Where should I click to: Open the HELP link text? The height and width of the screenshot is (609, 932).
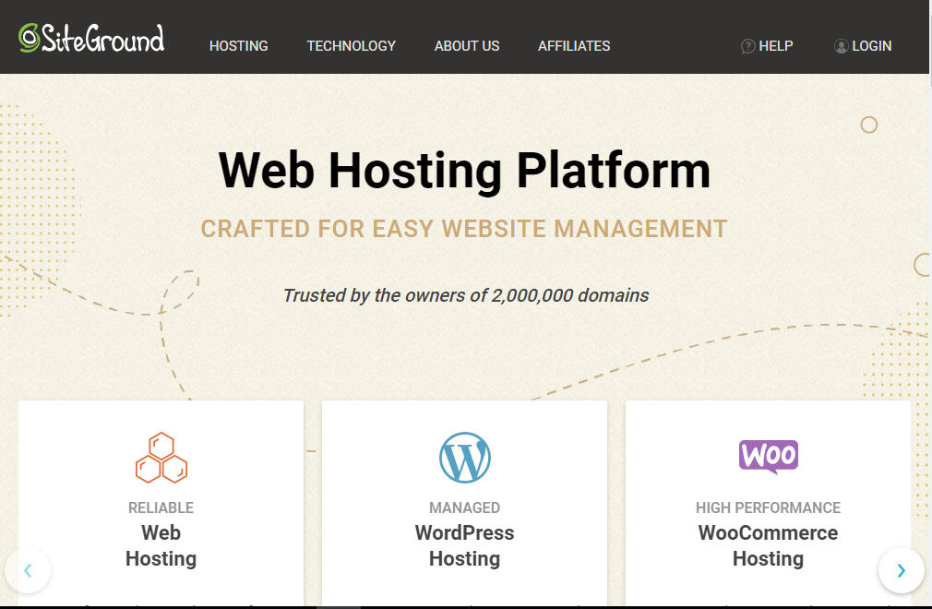click(x=776, y=46)
